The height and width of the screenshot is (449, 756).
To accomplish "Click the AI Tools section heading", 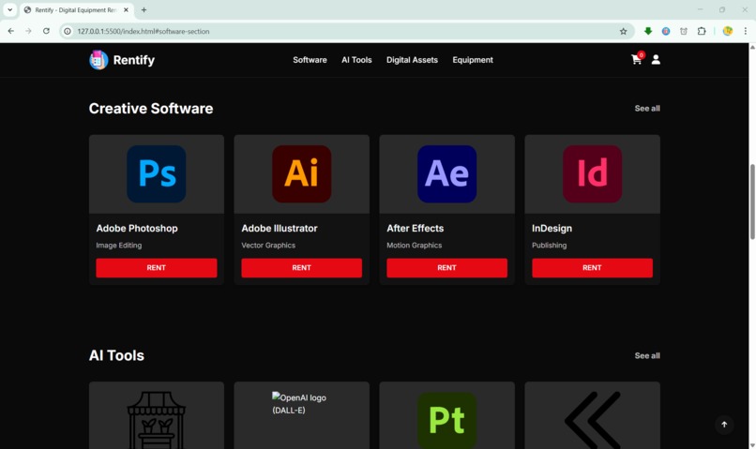I will point(116,355).
